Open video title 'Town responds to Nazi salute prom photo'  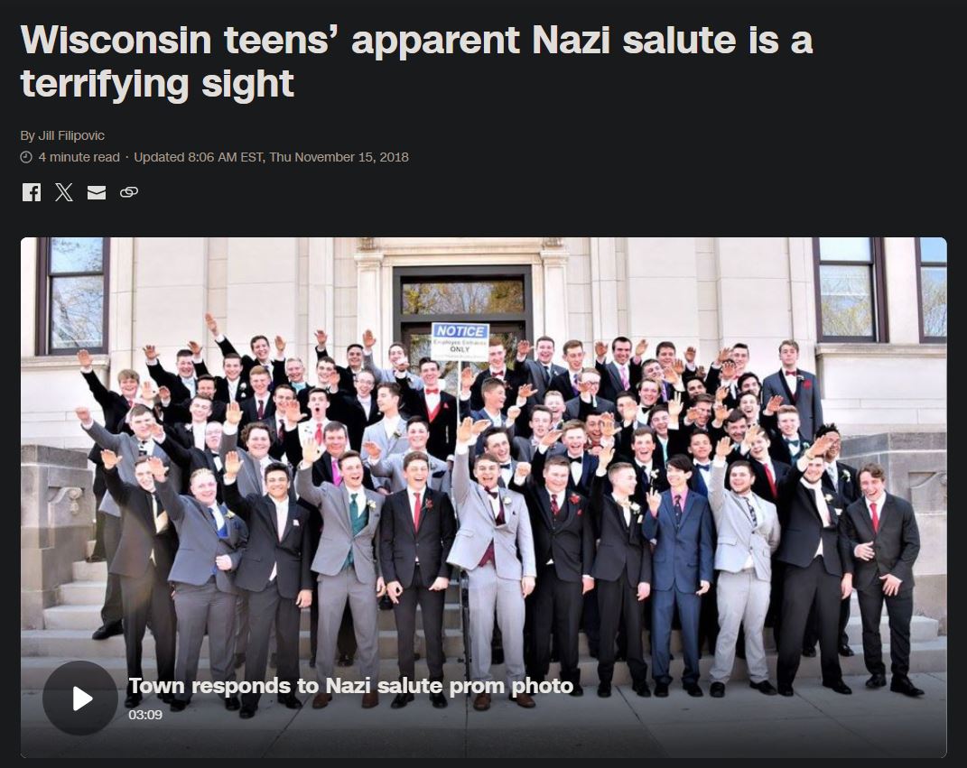pyautogui.click(x=351, y=685)
